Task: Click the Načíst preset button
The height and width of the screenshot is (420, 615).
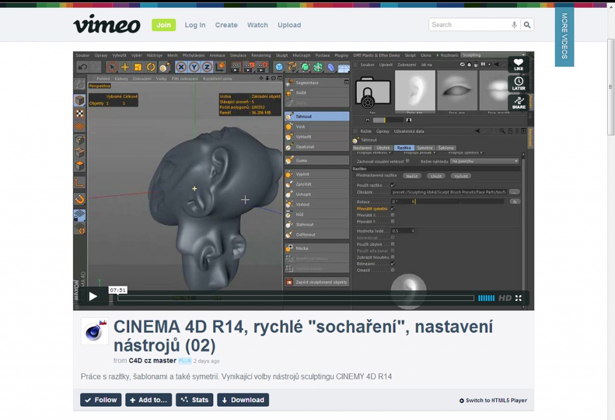Action: 412,176
